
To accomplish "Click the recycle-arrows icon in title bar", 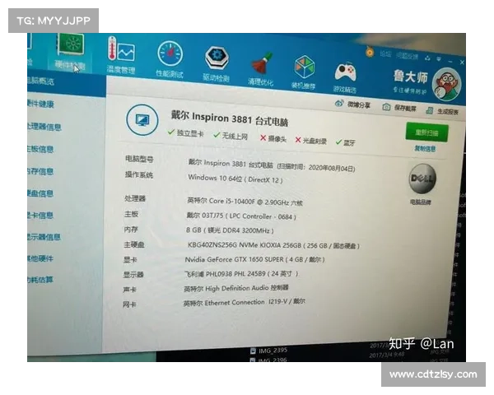I will (428, 58).
